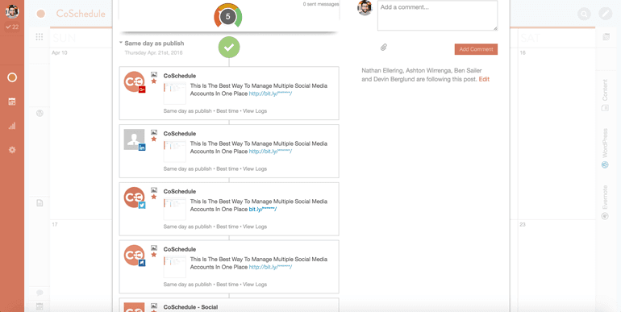The width and height of the screenshot is (621, 312).
Task: Click image icon on the Facebook page card
Action: 154,248
